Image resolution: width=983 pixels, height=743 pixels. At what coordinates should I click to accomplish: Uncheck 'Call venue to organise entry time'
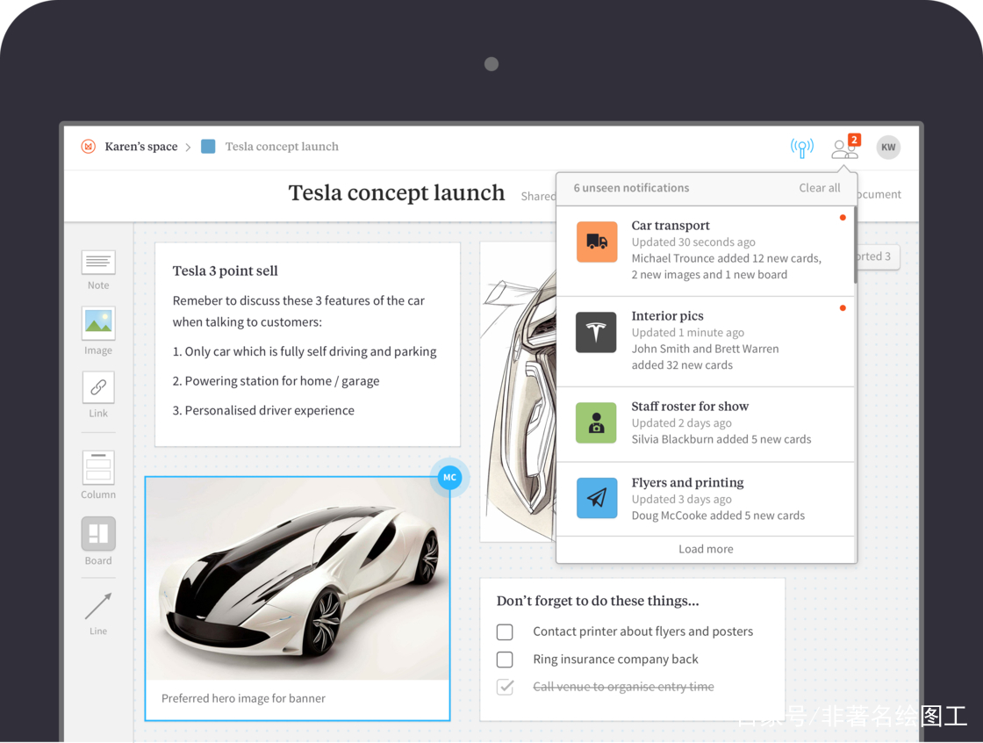pyautogui.click(x=505, y=687)
